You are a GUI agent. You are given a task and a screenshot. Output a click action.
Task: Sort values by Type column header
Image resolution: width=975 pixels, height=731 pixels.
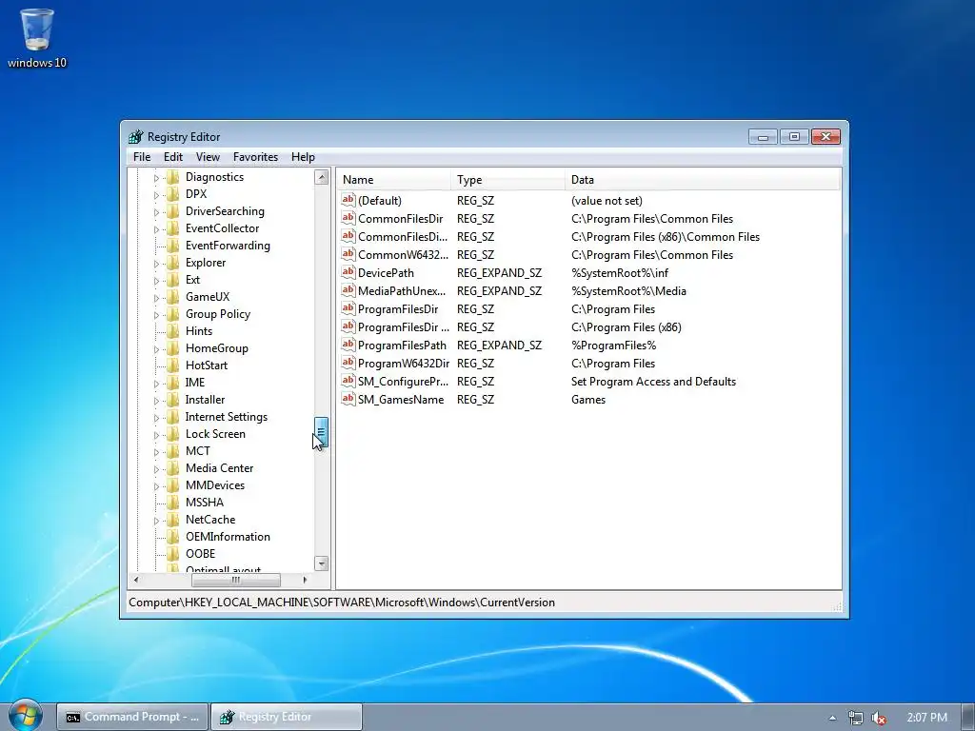(507, 180)
